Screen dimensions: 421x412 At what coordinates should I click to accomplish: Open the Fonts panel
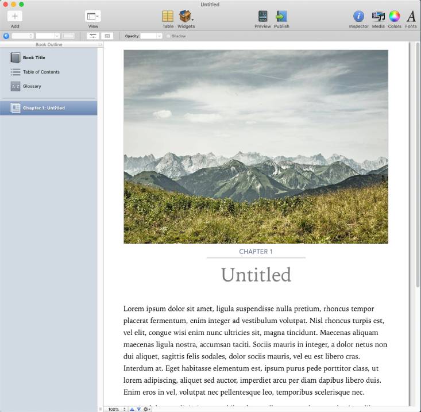pyautogui.click(x=411, y=16)
